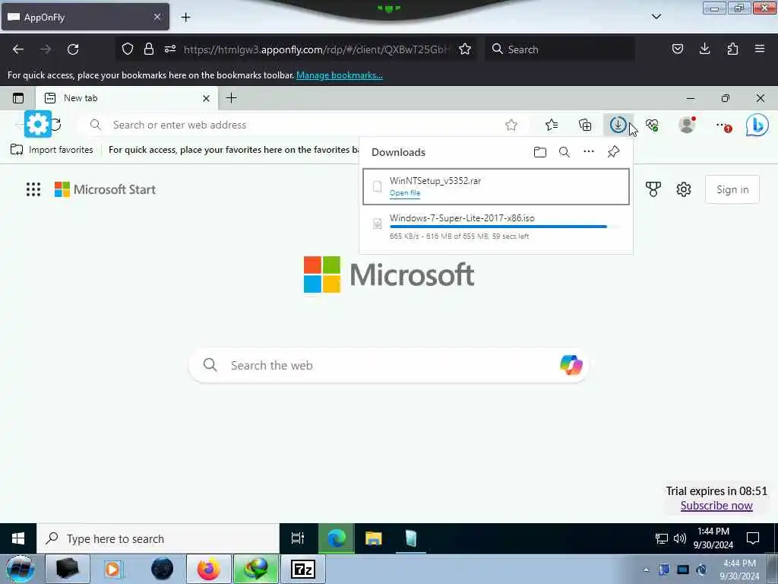Viewport: 778px width, 584px height.
Task: Click Microsoft Start logo
Action: click(105, 189)
